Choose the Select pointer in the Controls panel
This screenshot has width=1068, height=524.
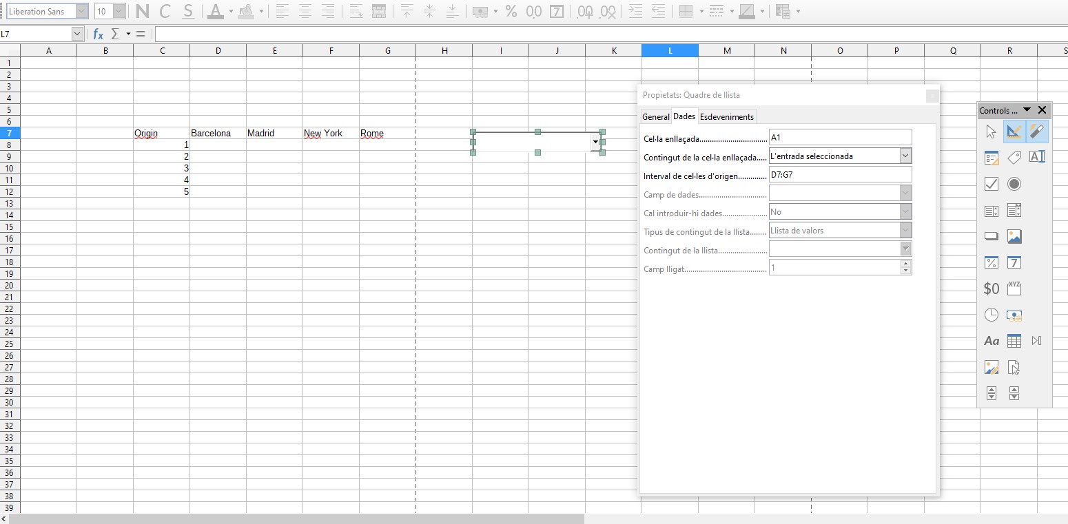[992, 131]
